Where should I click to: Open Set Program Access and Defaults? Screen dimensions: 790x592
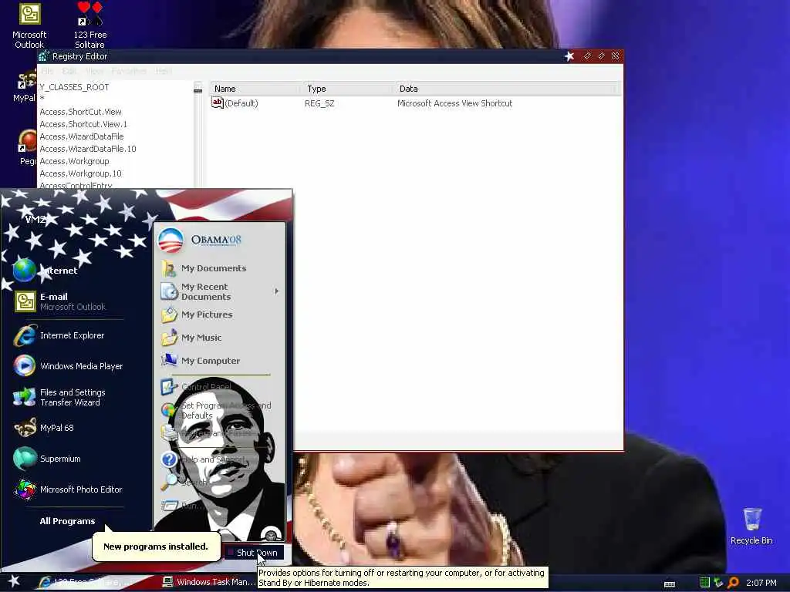pyautogui.click(x=217, y=410)
